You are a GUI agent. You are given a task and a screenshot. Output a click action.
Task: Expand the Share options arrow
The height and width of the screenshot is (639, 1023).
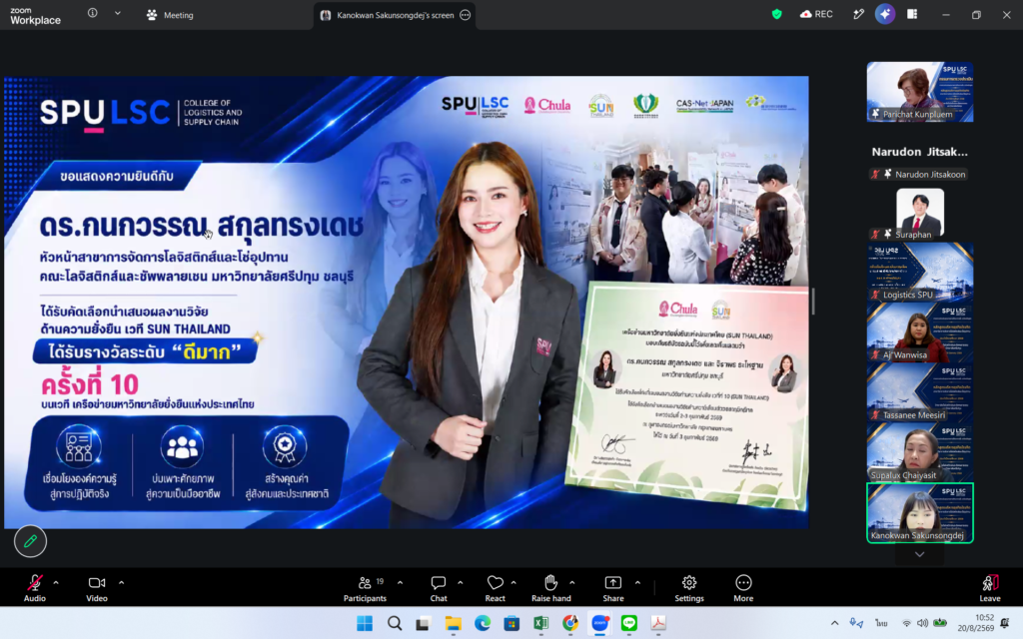coord(637,582)
